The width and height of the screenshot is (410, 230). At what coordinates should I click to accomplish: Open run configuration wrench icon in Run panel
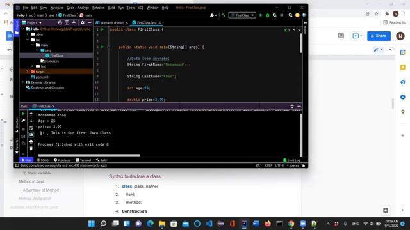click(x=23, y=121)
